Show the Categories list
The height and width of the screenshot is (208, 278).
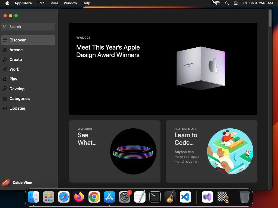pyautogui.click(x=28, y=99)
